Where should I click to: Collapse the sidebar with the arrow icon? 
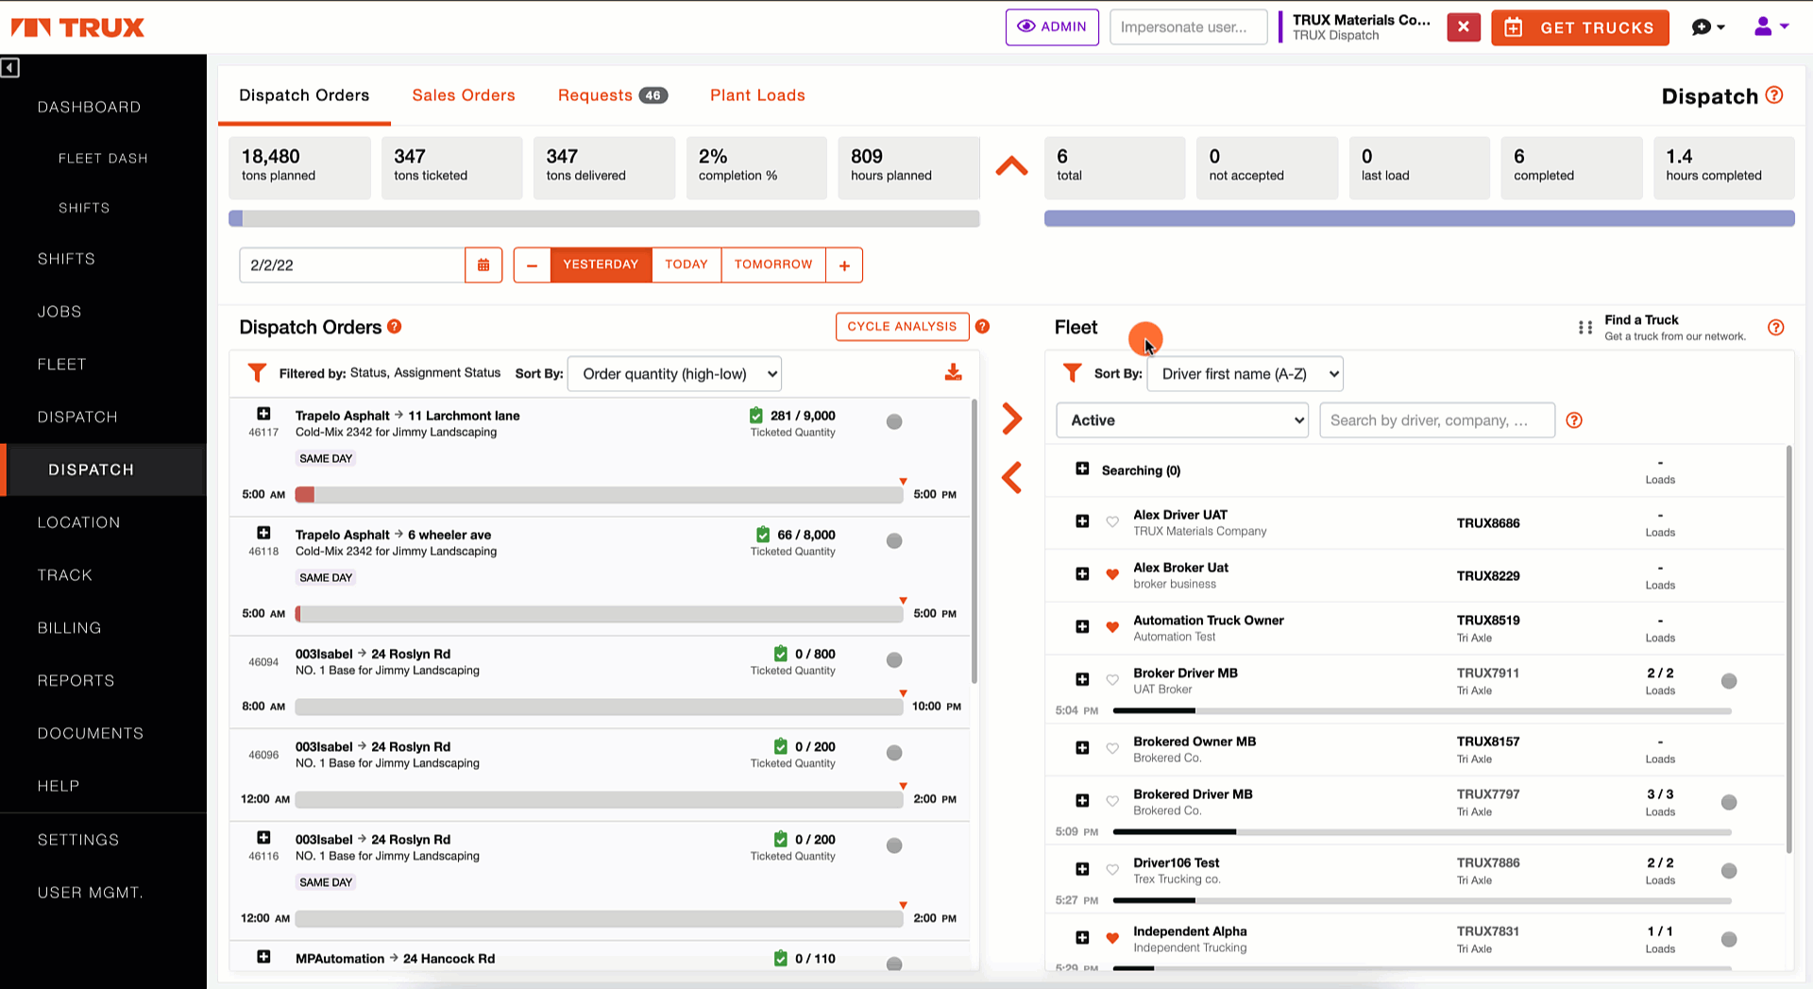(10, 68)
